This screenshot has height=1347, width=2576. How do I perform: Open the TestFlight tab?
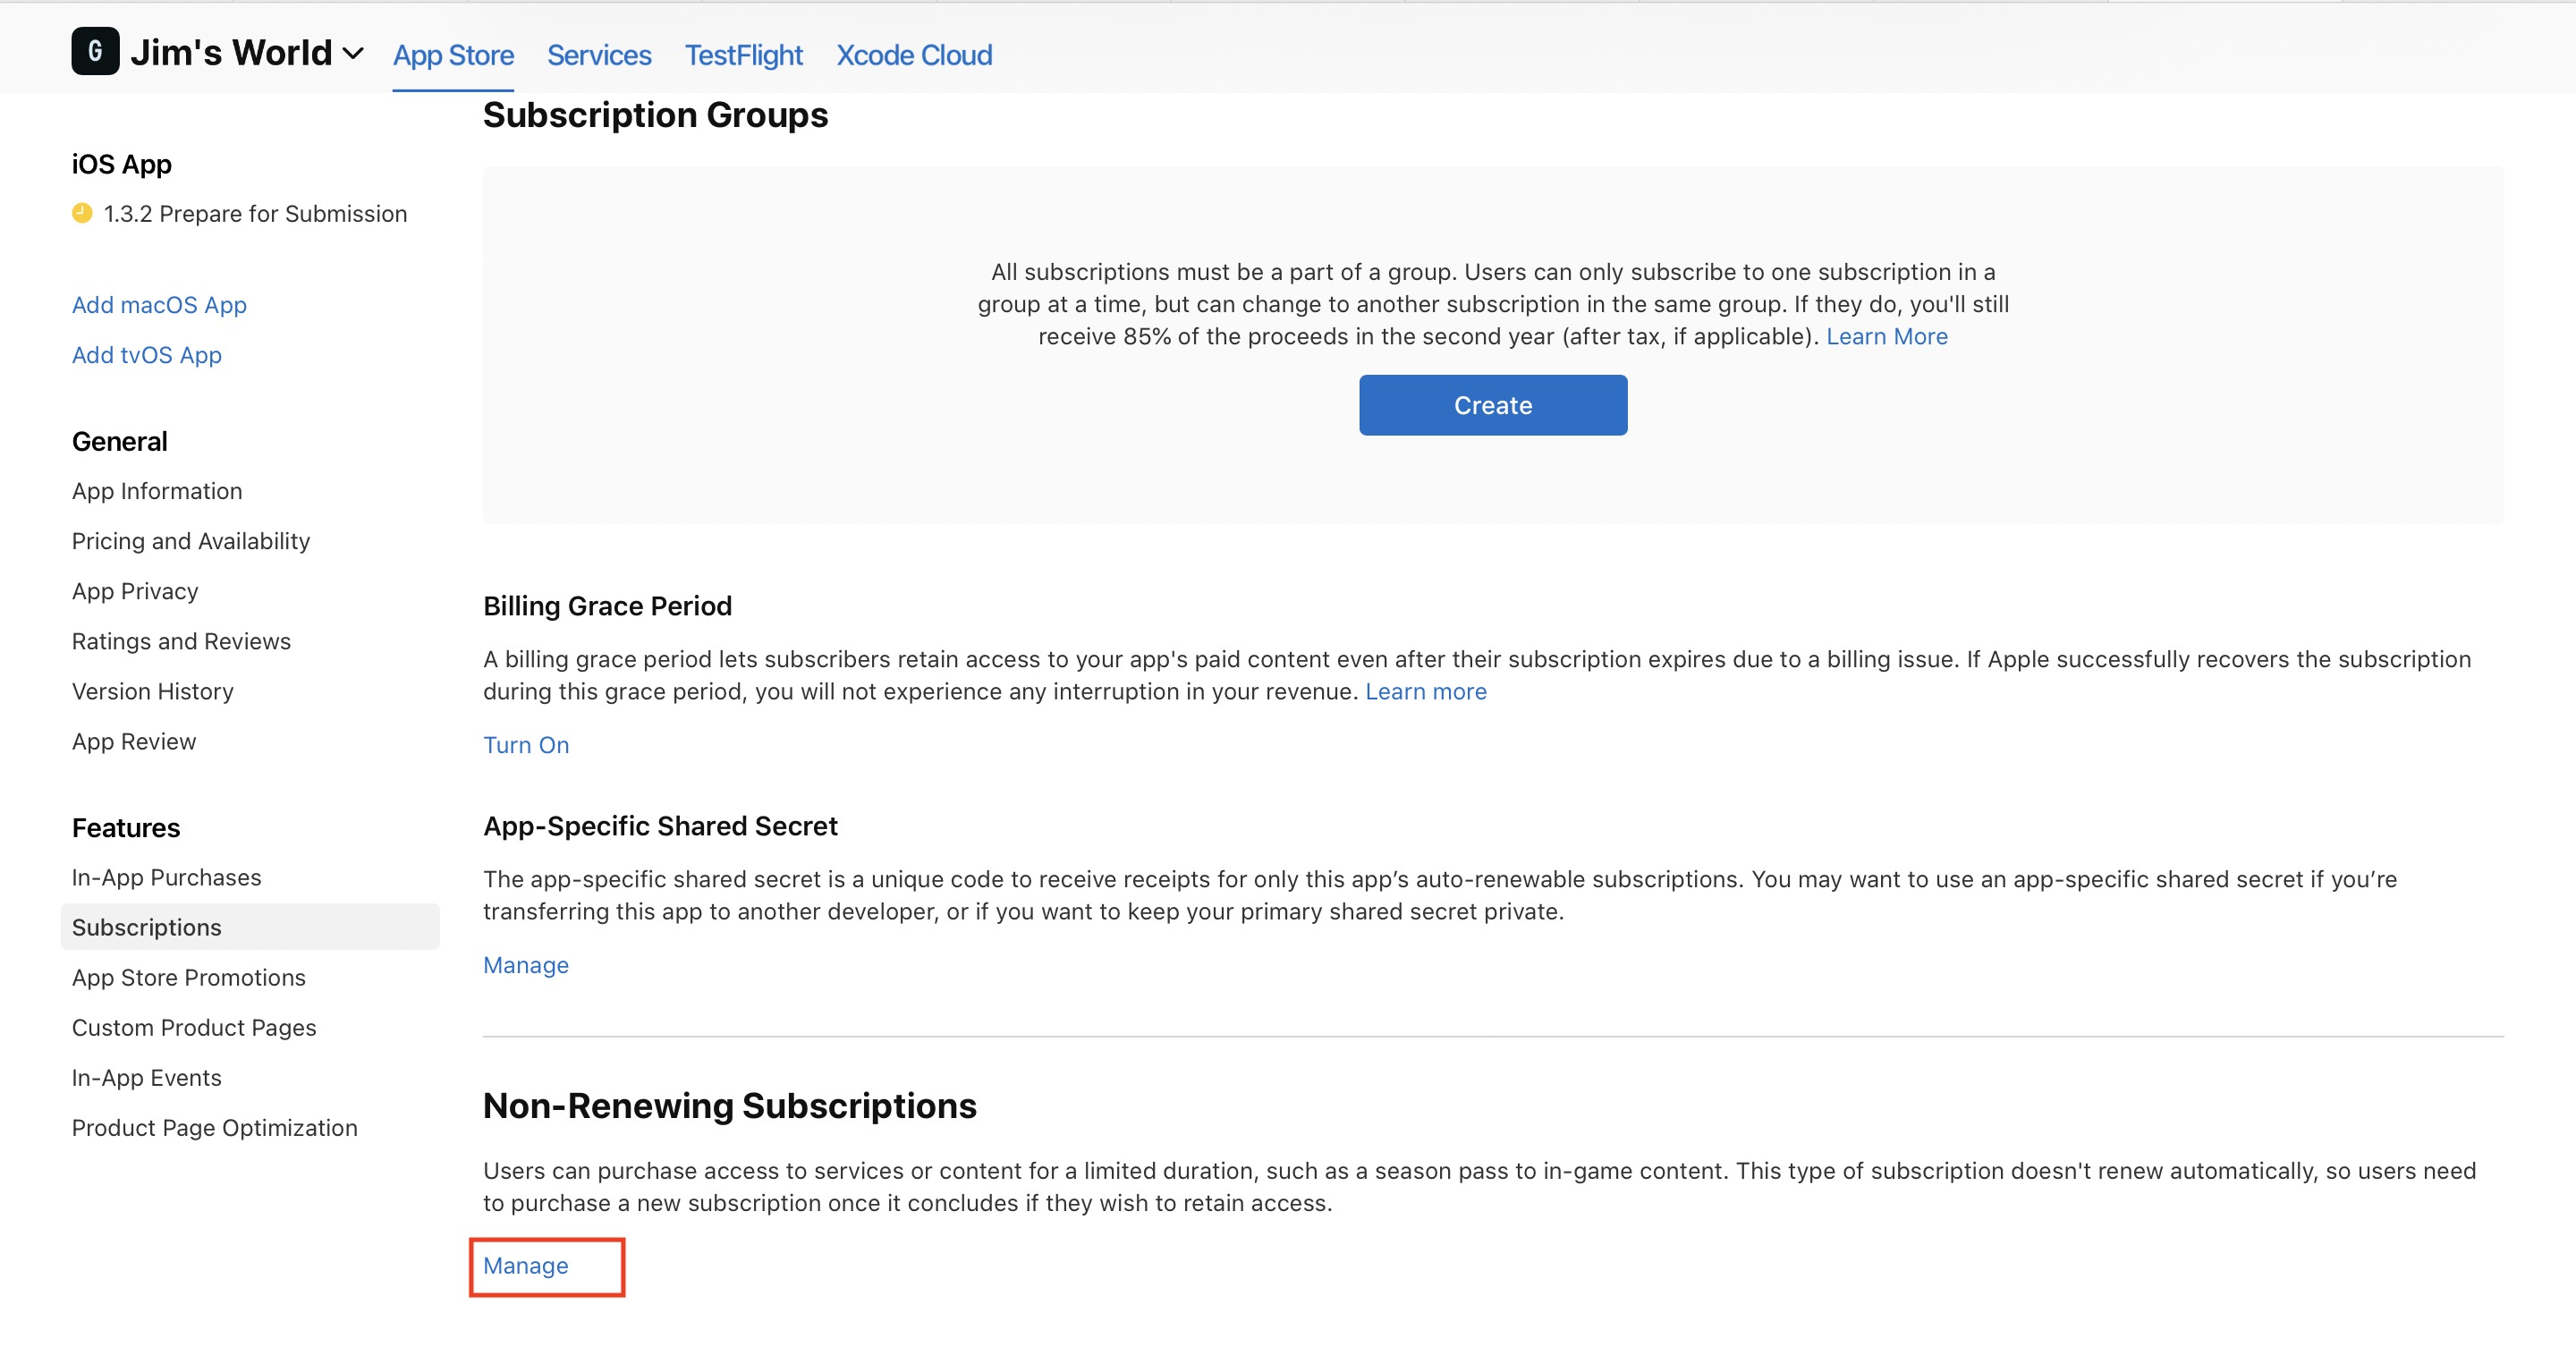pyautogui.click(x=743, y=55)
